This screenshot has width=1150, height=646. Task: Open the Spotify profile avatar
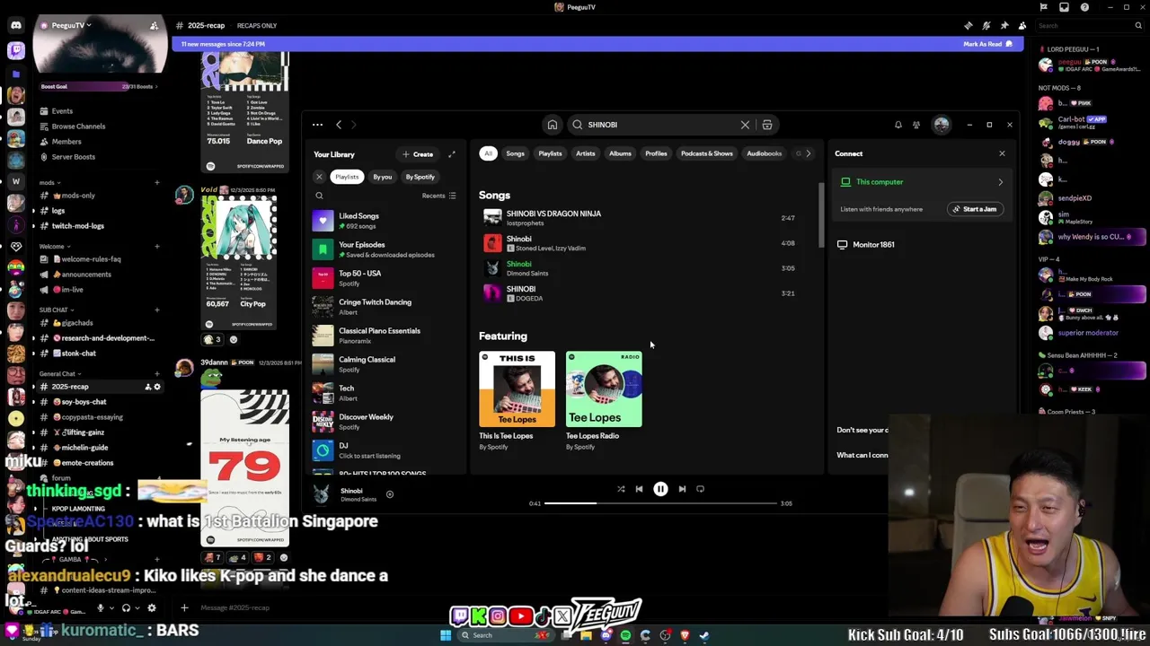click(941, 125)
